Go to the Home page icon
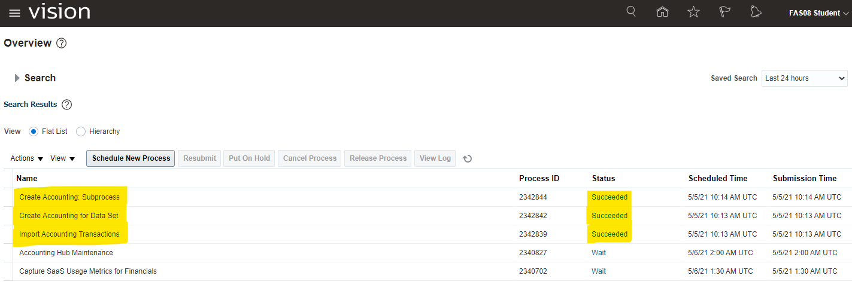 (x=662, y=12)
